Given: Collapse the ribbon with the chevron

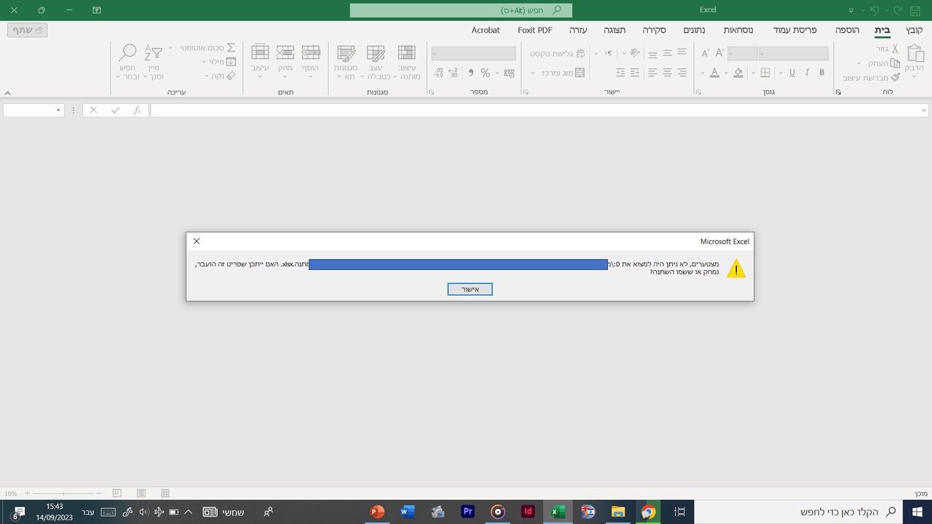Looking at the screenshot, I should pos(7,93).
